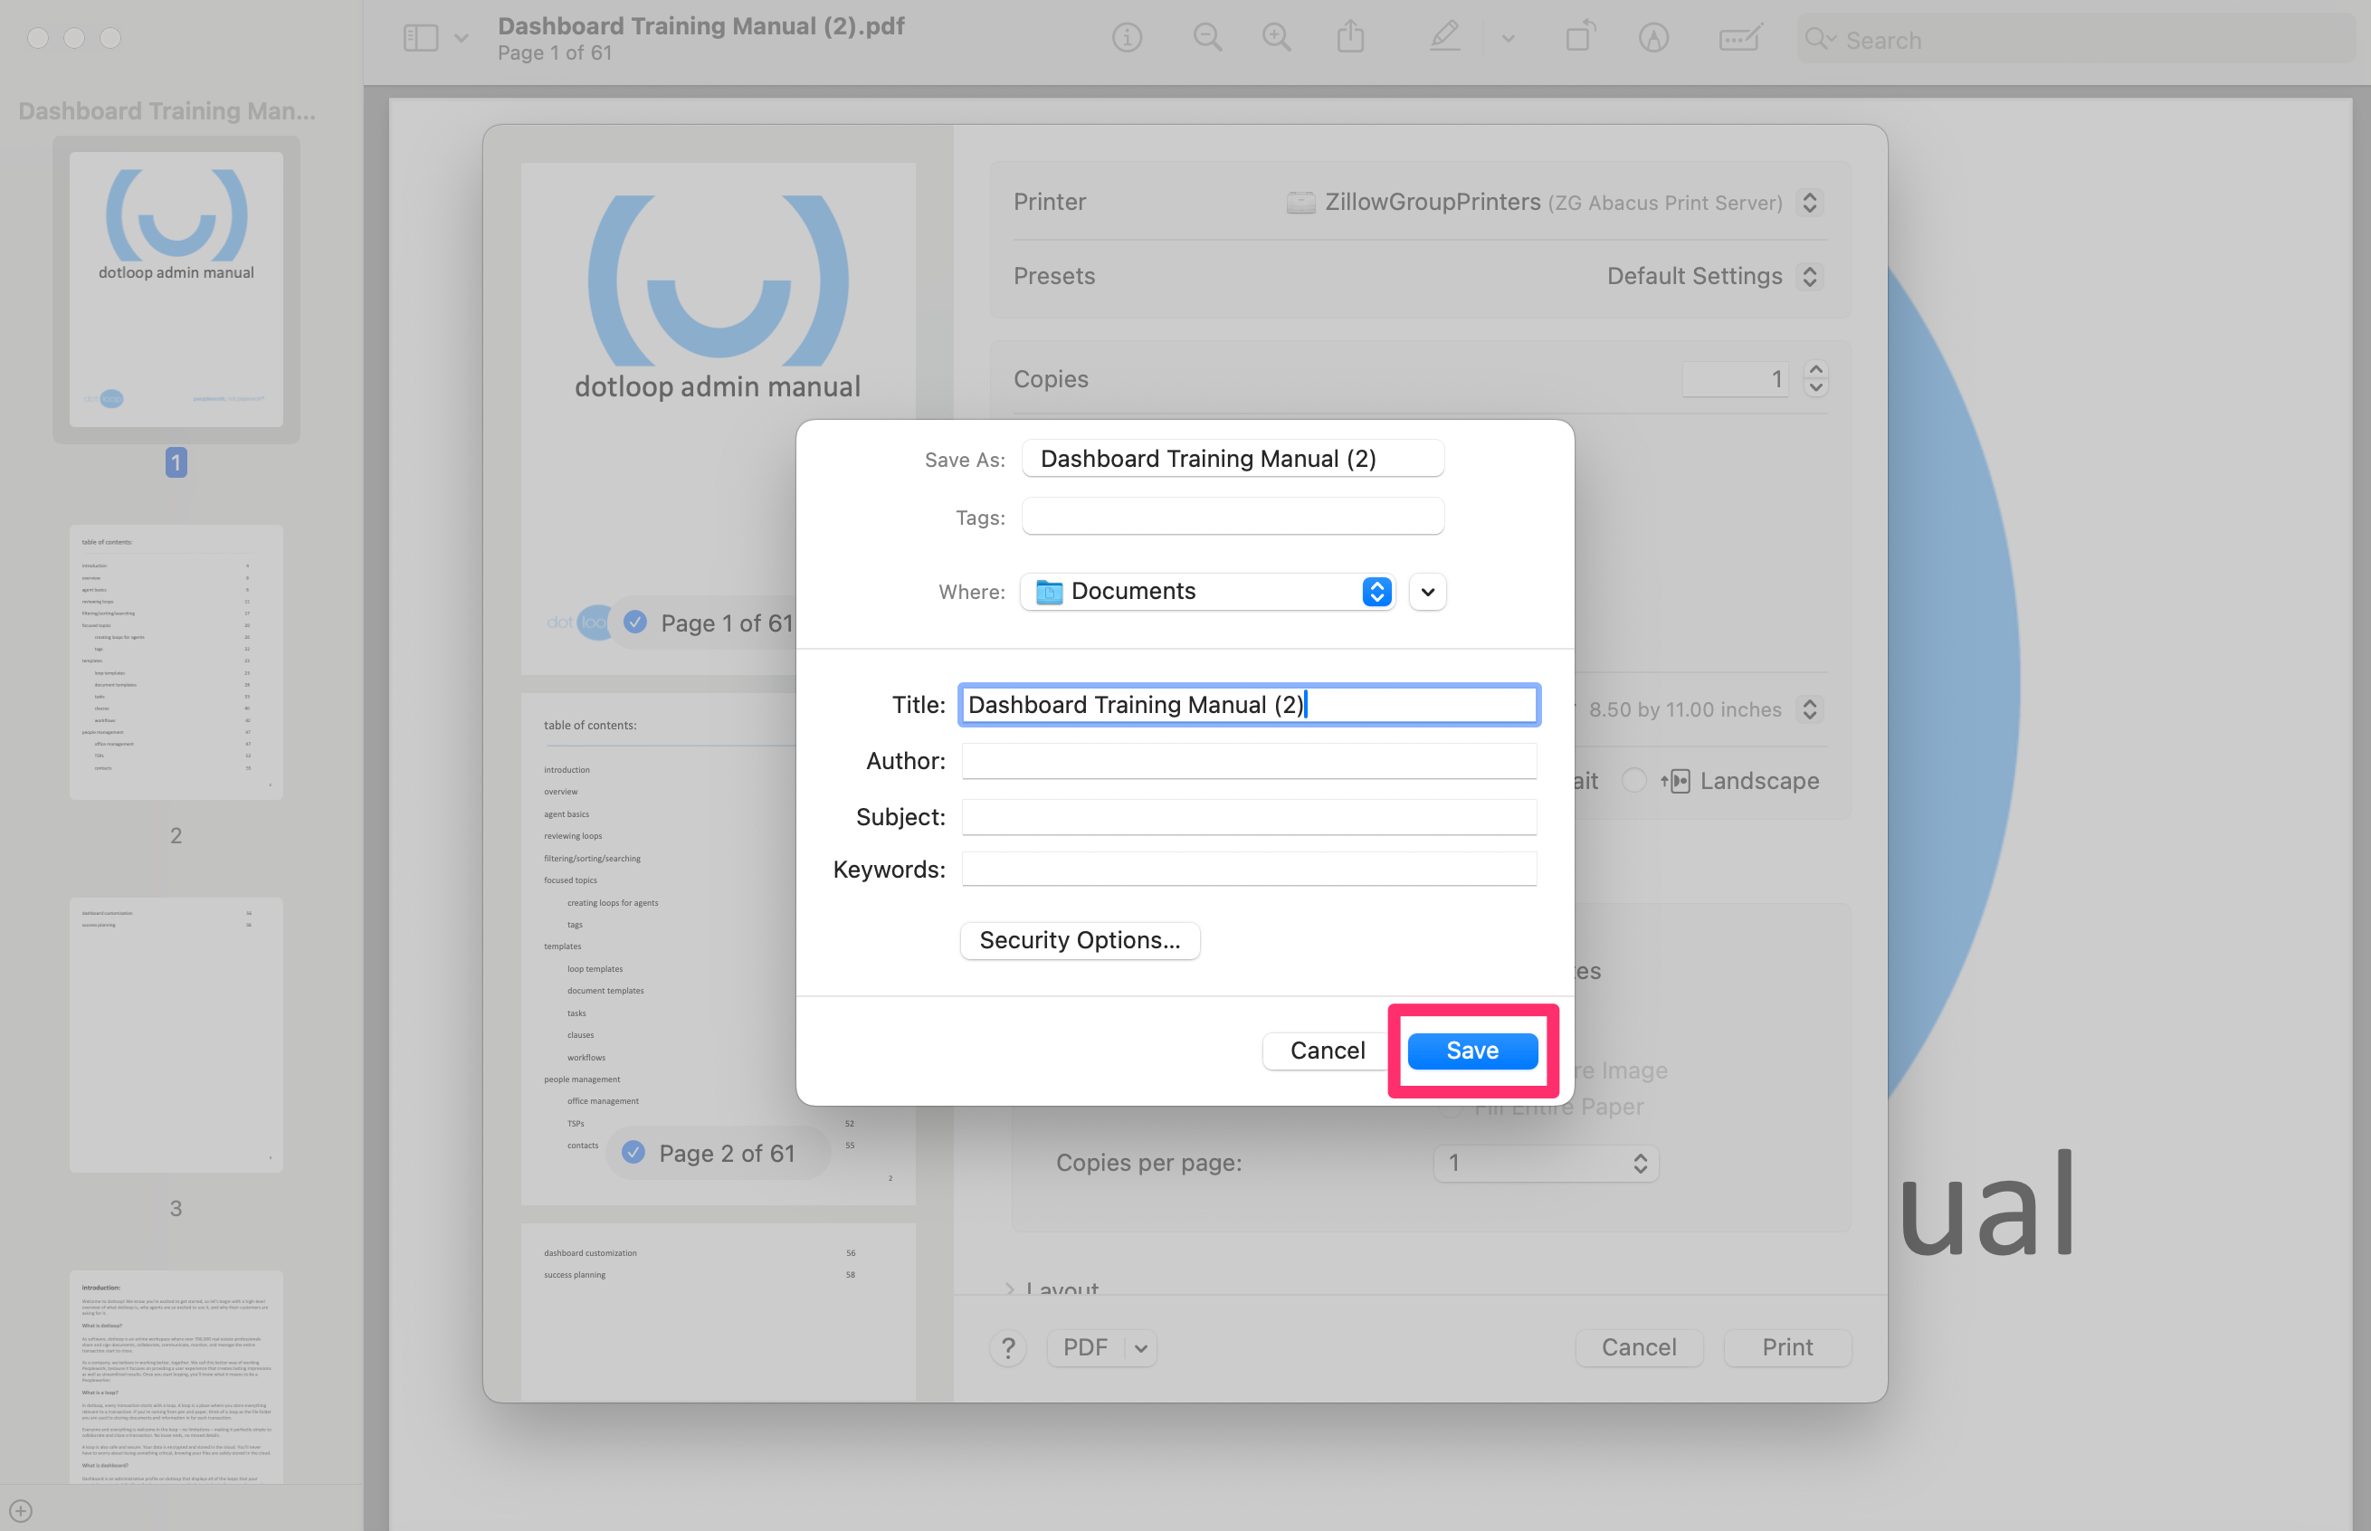2371x1531 pixels.
Task: Click Security Options in the save dialog
Action: (1080, 940)
